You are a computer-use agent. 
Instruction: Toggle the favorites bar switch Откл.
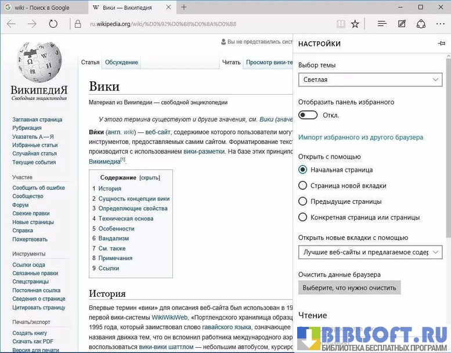pos(308,115)
